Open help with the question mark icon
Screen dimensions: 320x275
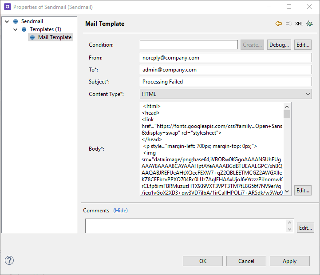[9, 261]
